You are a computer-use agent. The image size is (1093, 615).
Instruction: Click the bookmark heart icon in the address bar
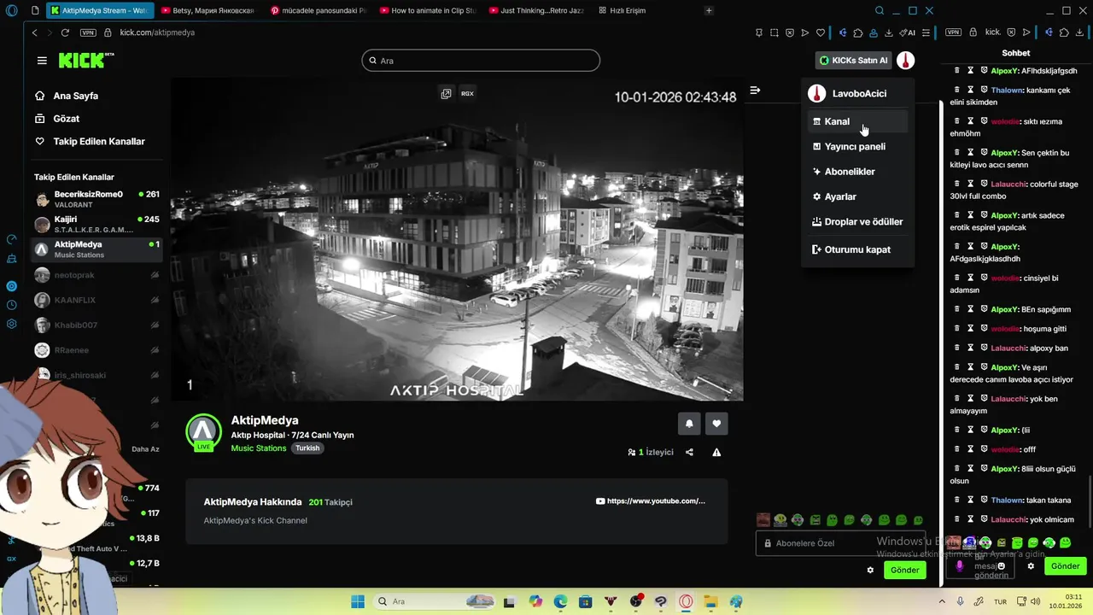pyautogui.click(x=821, y=32)
